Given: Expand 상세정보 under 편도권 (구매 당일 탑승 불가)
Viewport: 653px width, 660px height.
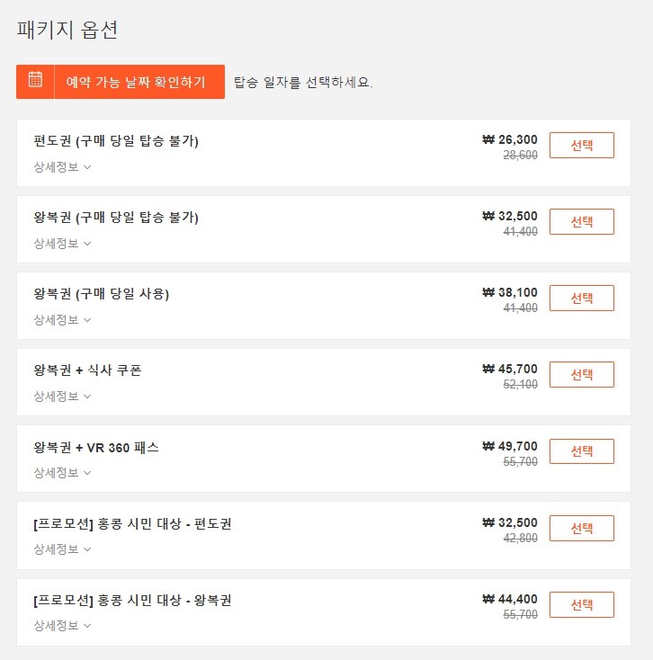Looking at the screenshot, I should coord(62,167).
